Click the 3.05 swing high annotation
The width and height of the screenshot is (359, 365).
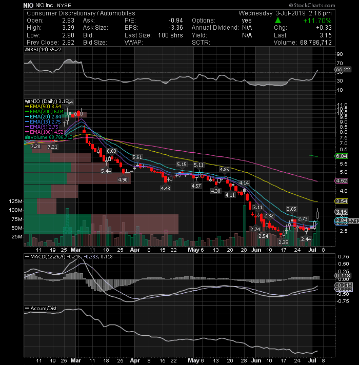291,209
